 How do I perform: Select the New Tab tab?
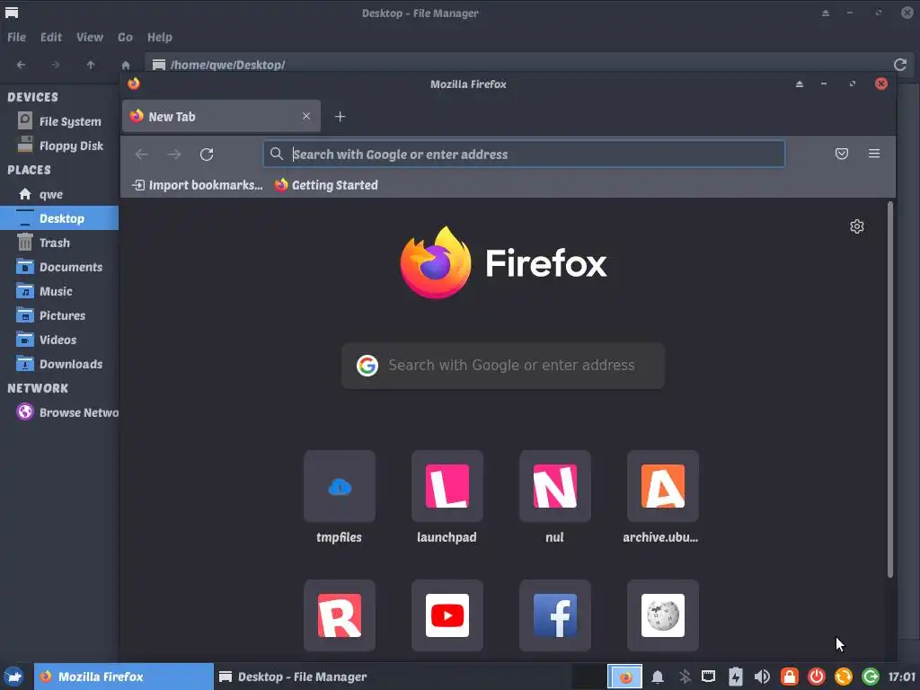pos(221,116)
